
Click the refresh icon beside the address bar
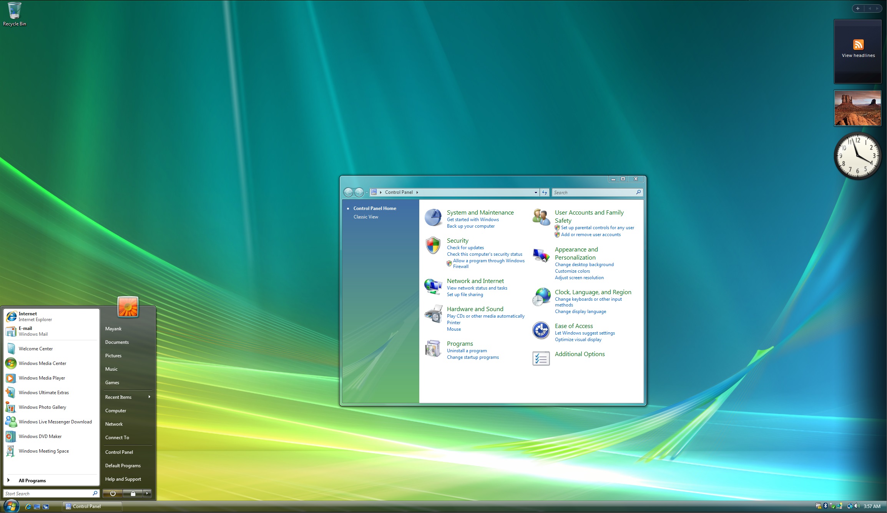click(x=544, y=192)
